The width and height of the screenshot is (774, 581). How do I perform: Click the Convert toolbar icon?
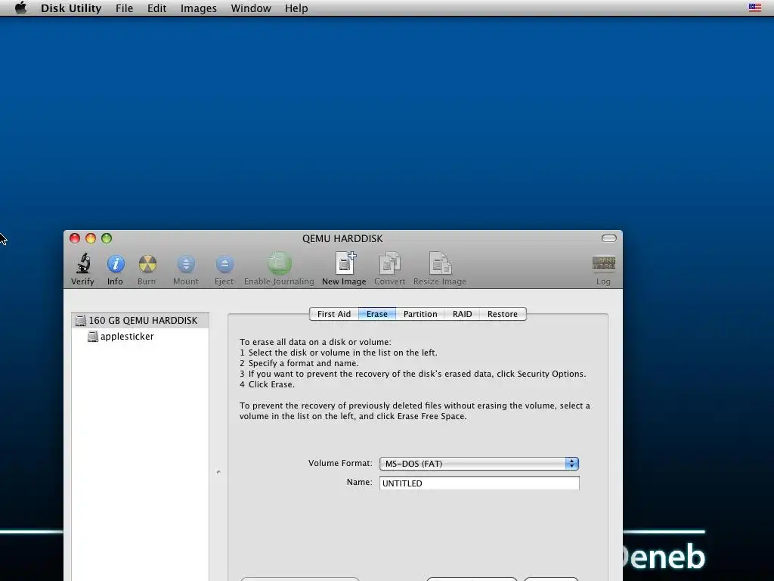pyautogui.click(x=389, y=263)
